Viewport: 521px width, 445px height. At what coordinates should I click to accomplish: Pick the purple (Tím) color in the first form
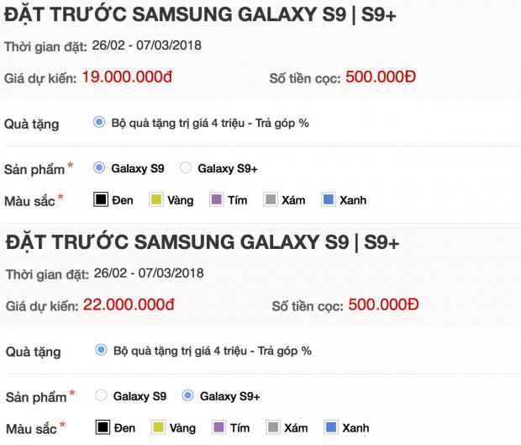coord(216,200)
